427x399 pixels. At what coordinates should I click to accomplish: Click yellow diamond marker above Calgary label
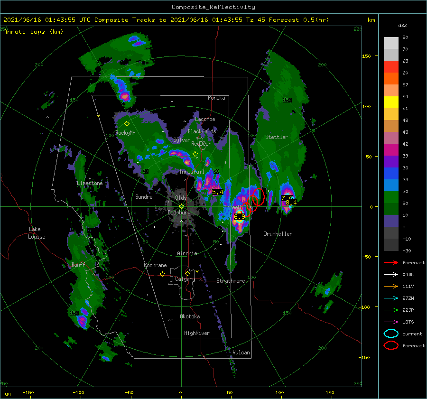coord(187,273)
